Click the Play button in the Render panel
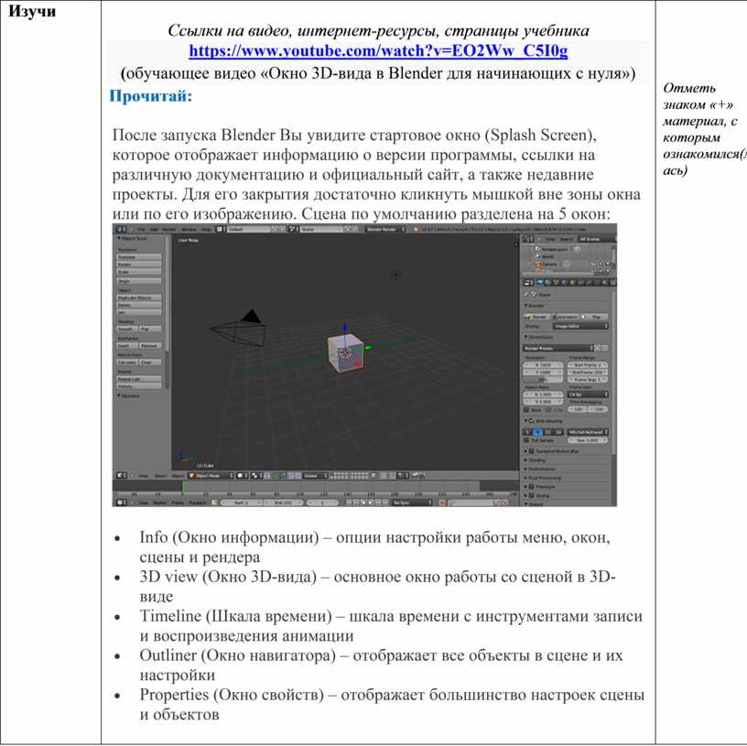The image size is (747, 746). 594,317
